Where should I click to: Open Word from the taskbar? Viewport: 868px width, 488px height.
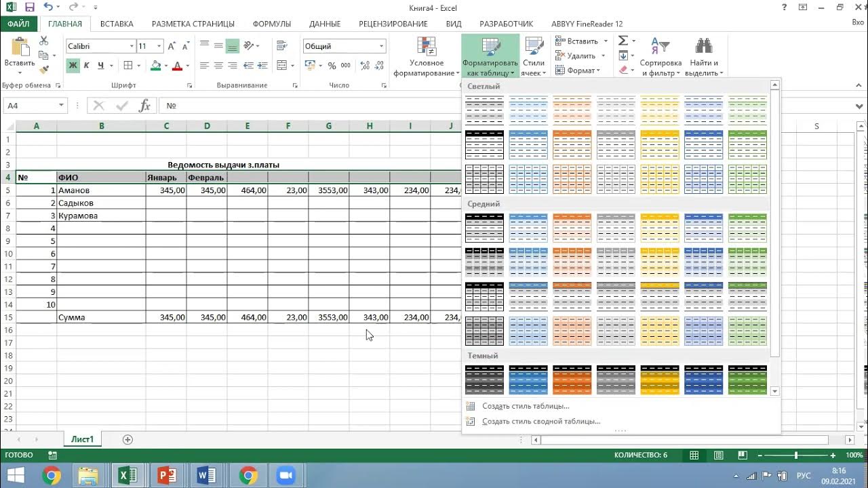point(206,476)
